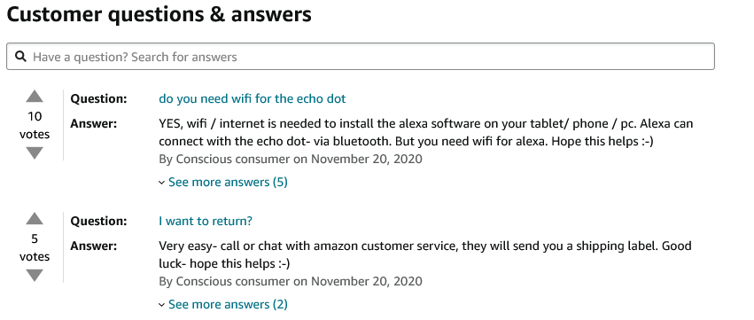Screen dimensions: 754x320
Task: Click the "10 votes" count
Action: 35,125
